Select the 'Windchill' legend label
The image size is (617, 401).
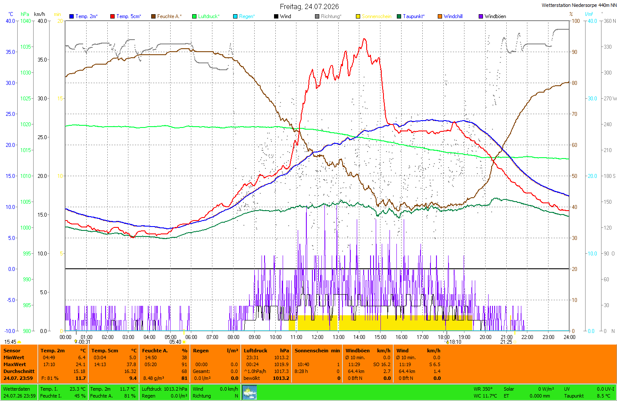pyautogui.click(x=453, y=16)
